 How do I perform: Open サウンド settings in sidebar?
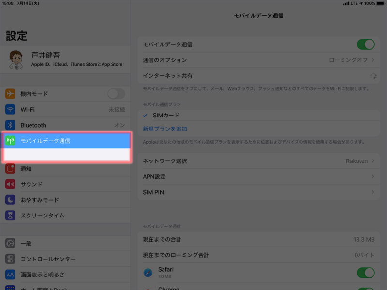click(x=65, y=184)
